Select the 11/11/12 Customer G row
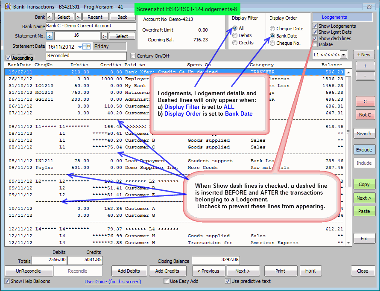Screen dimensions: 380x291 175,215
